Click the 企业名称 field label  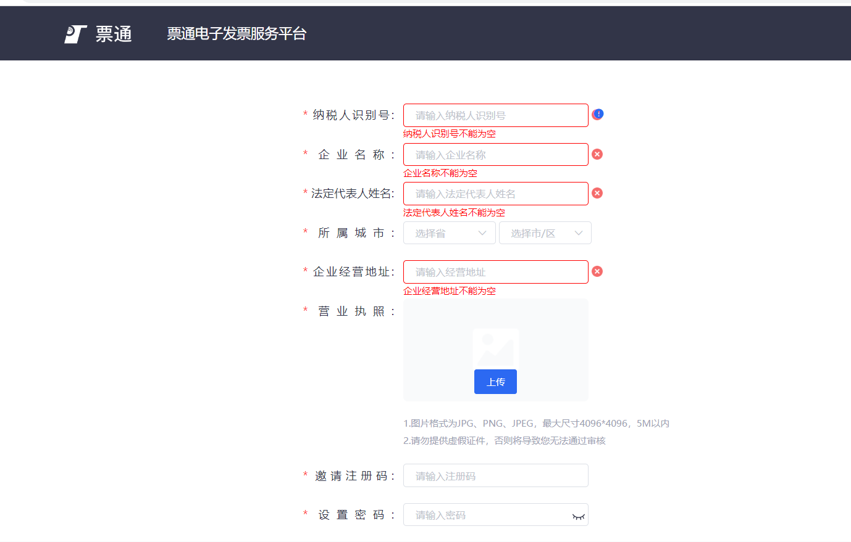pos(355,154)
